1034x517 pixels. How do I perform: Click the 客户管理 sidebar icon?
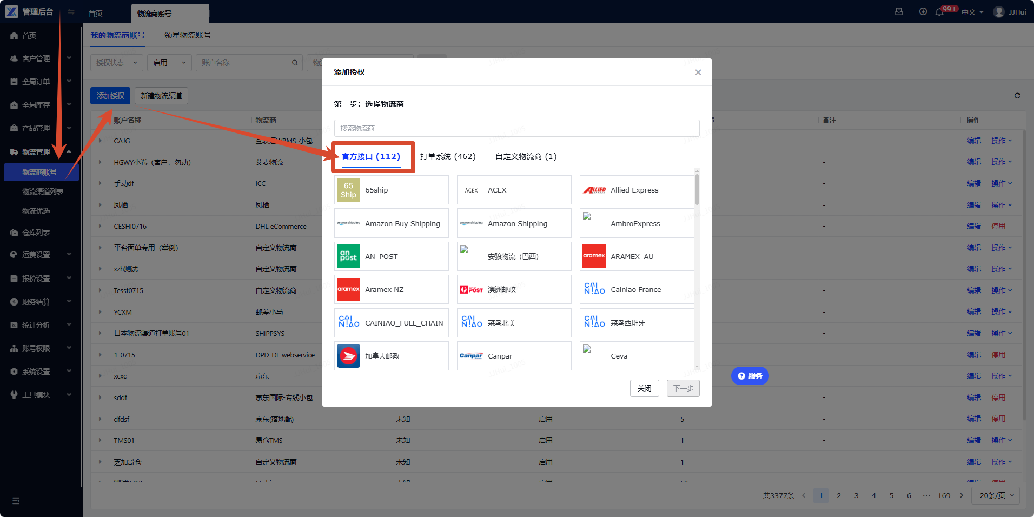point(14,58)
